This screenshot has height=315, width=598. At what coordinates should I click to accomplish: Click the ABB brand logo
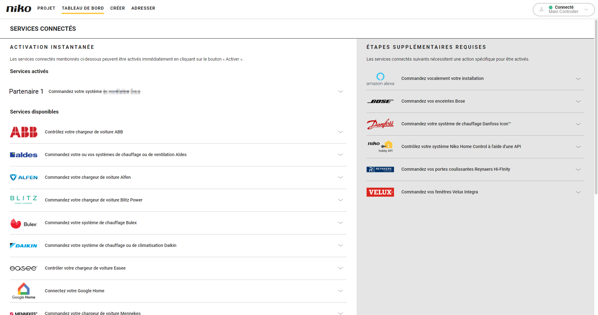pyautogui.click(x=24, y=132)
